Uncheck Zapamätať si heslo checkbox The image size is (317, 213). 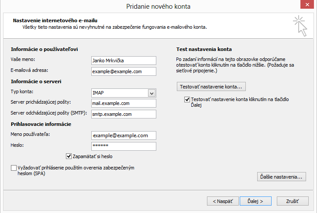point(69,156)
